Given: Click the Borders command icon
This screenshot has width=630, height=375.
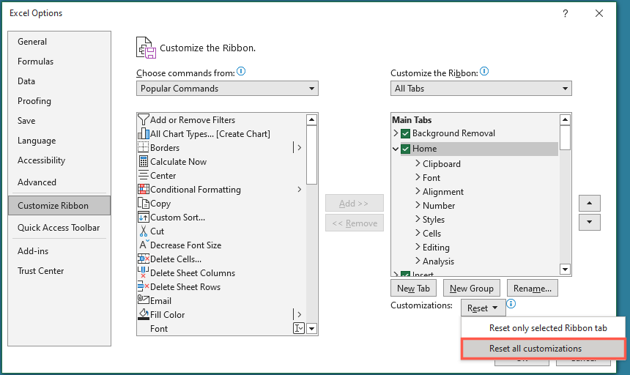Looking at the screenshot, I should coord(144,147).
